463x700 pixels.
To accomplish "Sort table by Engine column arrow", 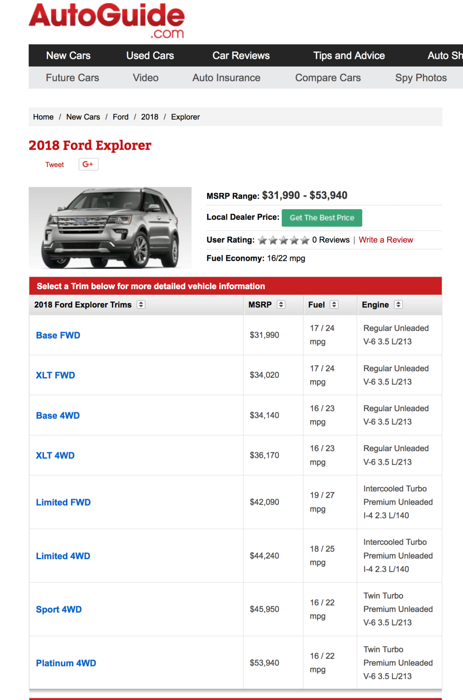I will pyautogui.click(x=398, y=304).
